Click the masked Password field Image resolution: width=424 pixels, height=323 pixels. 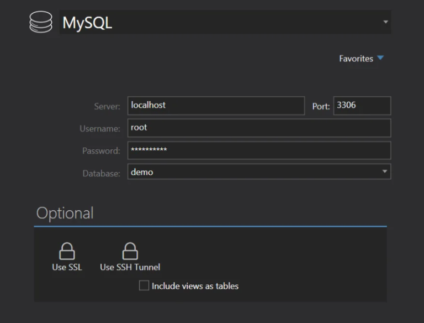(258, 150)
